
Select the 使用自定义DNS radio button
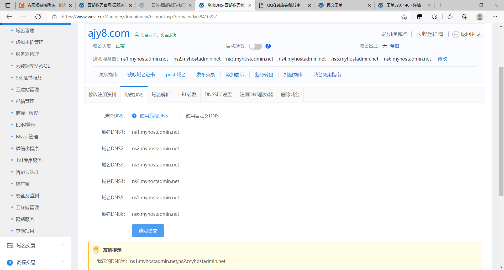click(180, 116)
